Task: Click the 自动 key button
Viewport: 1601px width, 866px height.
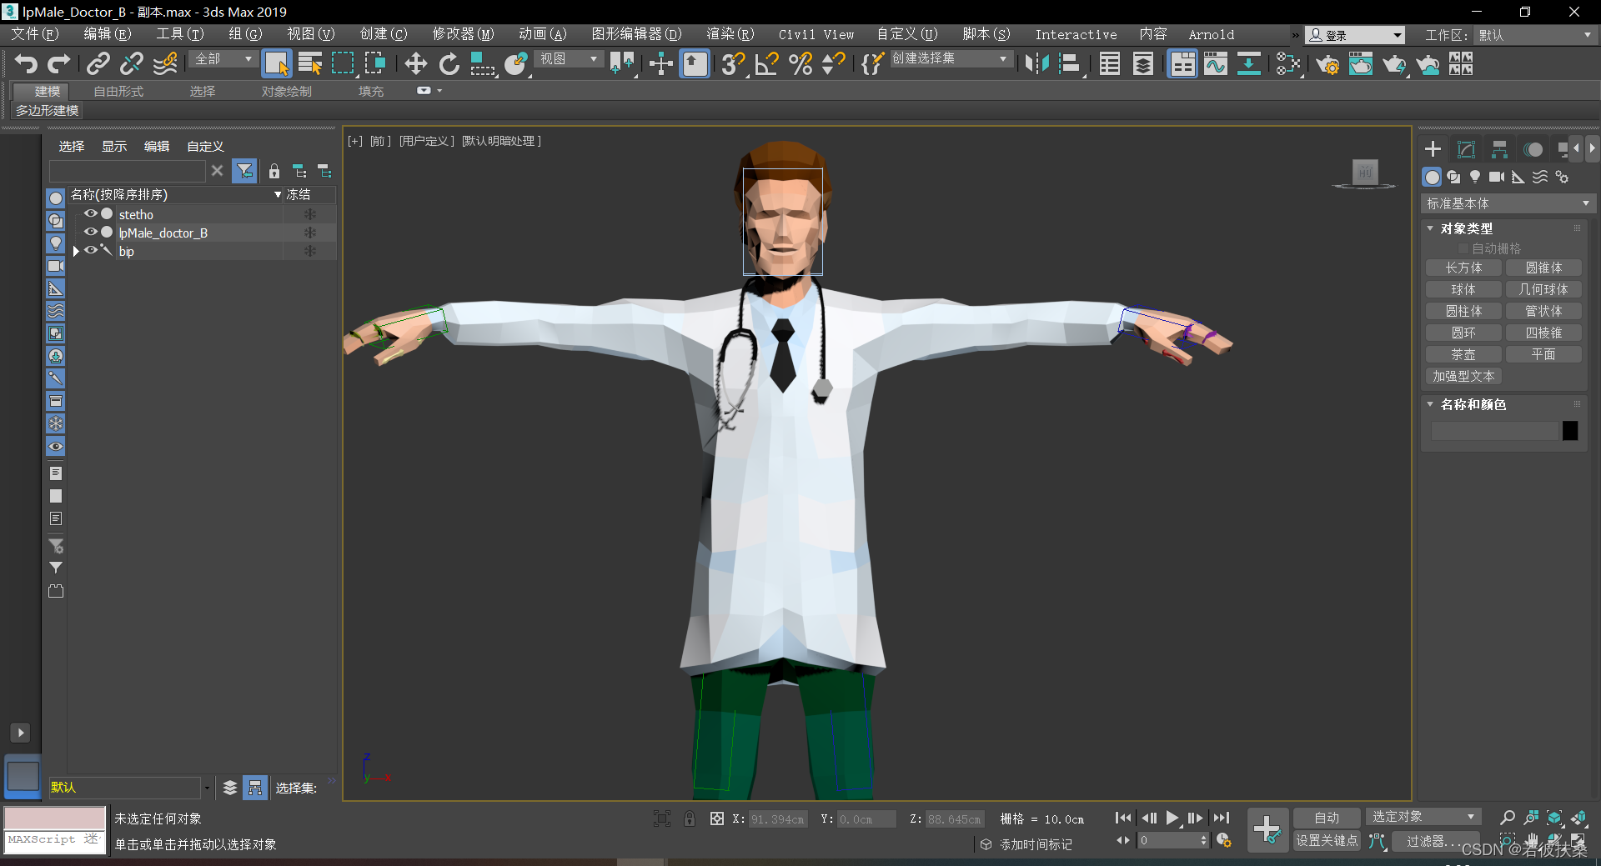Action: [x=1327, y=818]
